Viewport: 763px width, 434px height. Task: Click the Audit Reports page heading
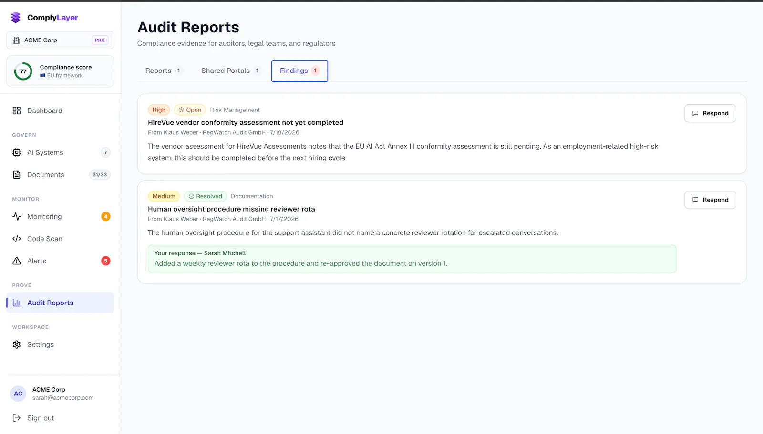[188, 28]
